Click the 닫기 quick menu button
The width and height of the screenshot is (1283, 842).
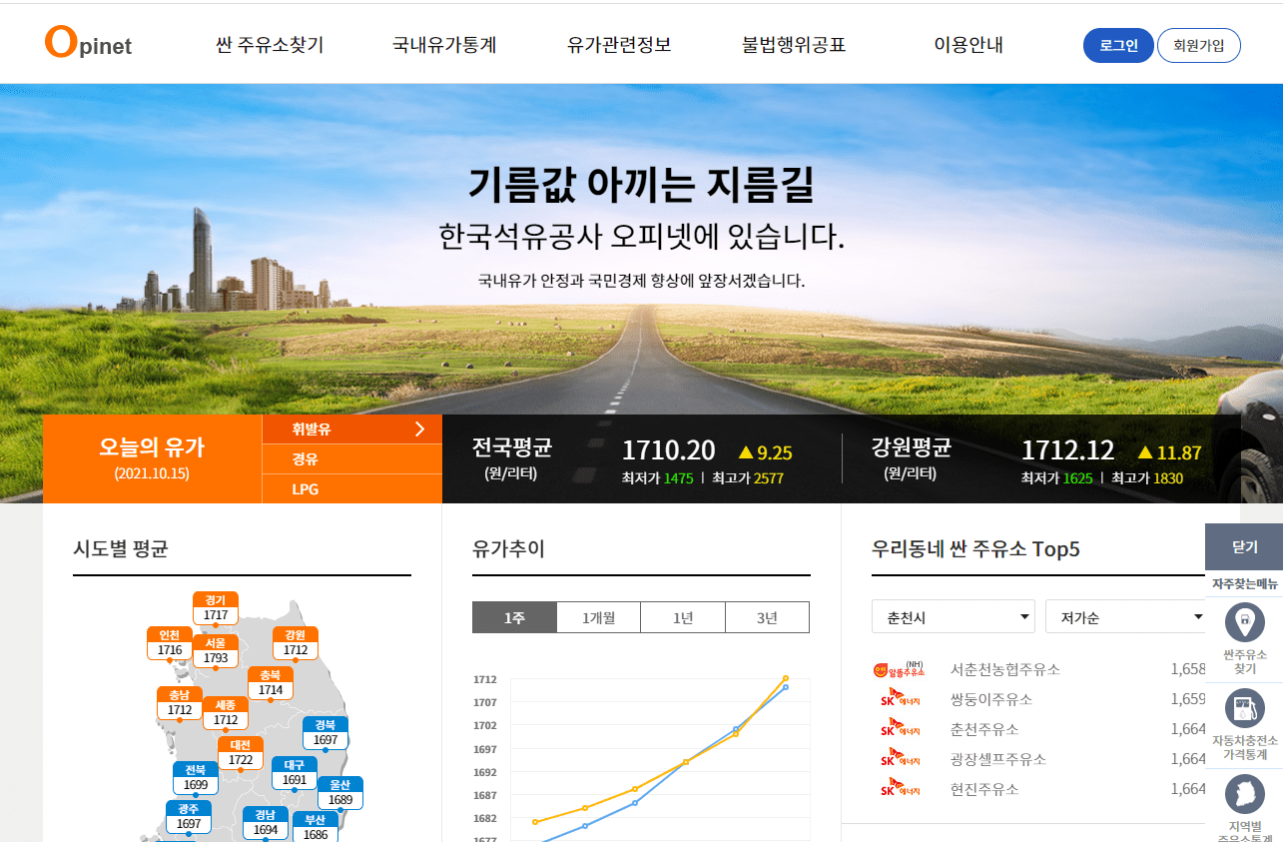point(1244,546)
